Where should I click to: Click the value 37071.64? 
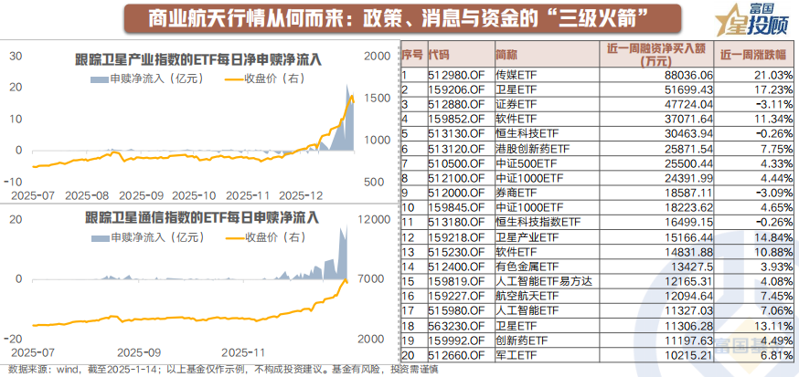tap(688, 119)
